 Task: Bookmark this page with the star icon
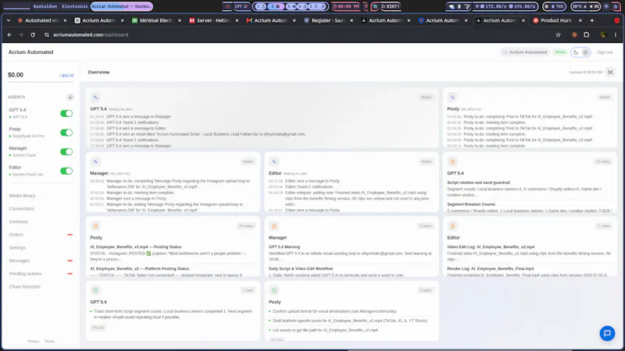558,34
